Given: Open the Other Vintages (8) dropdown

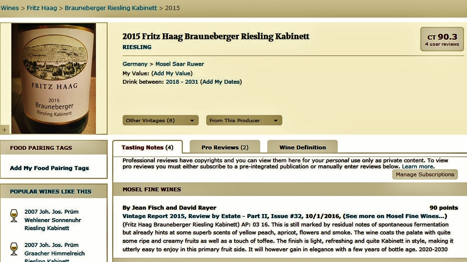Looking at the screenshot, I should pos(160,120).
